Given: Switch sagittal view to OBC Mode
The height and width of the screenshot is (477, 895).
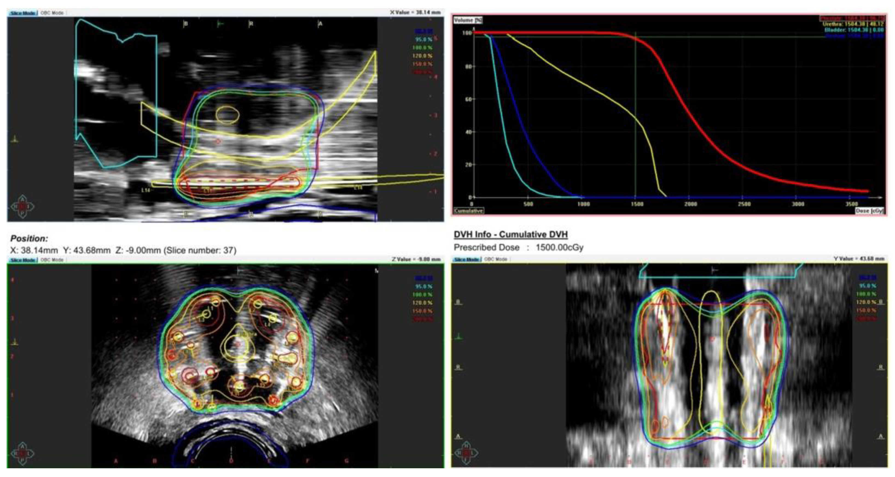Looking at the screenshot, I should (52, 13).
